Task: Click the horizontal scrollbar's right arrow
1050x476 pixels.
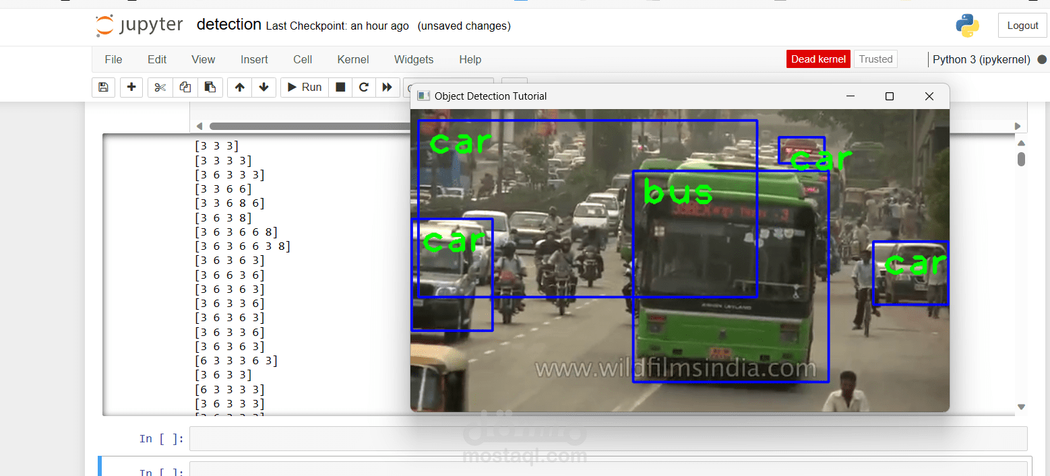Action: (1018, 126)
